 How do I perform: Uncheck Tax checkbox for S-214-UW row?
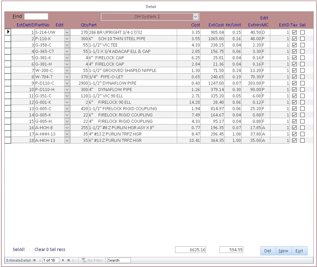[294, 32]
